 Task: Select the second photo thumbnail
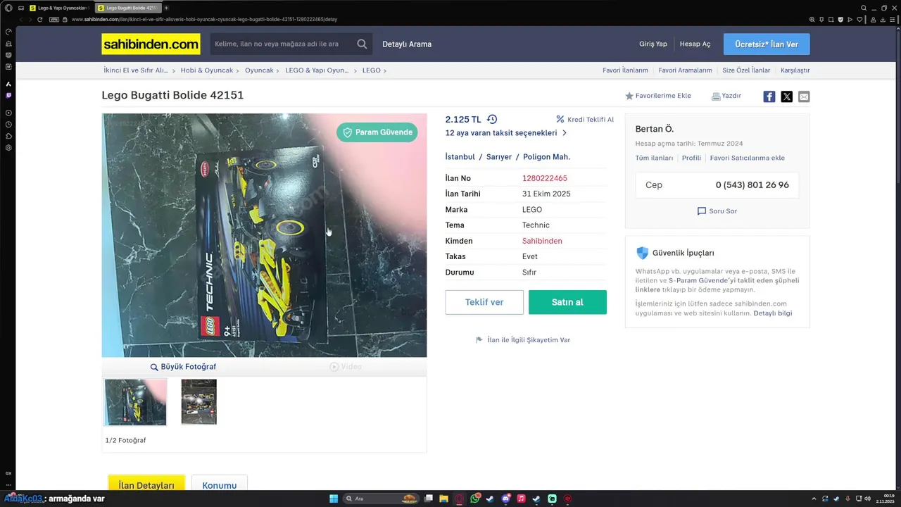tap(199, 402)
